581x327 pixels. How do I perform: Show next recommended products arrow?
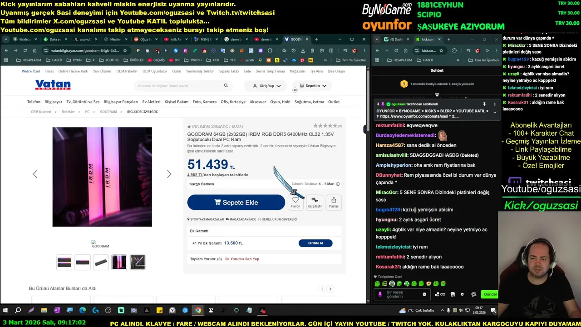(330, 289)
